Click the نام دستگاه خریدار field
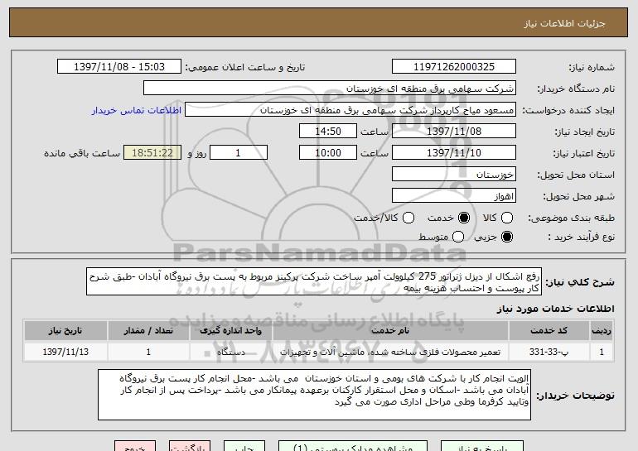The image size is (638, 451). 330,89
